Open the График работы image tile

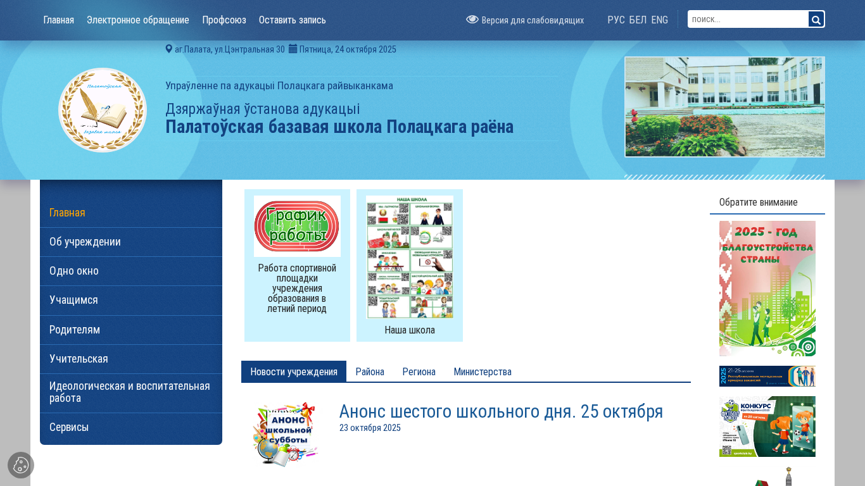coord(297,226)
